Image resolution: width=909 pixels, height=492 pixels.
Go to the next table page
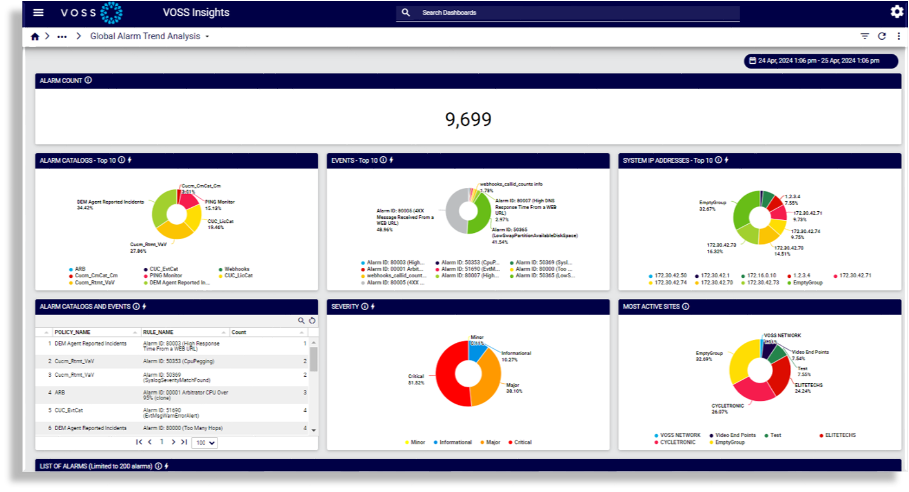pyautogui.click(x=173, y=442)
